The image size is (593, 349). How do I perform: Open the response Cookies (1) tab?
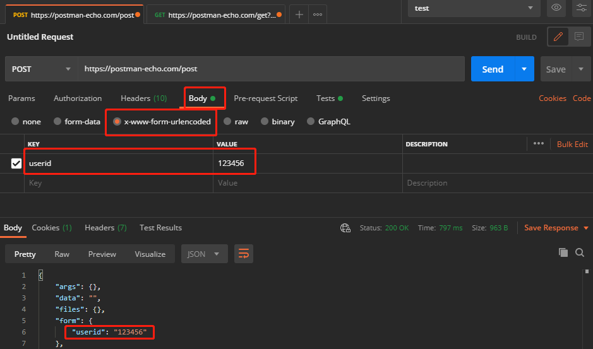51,228
